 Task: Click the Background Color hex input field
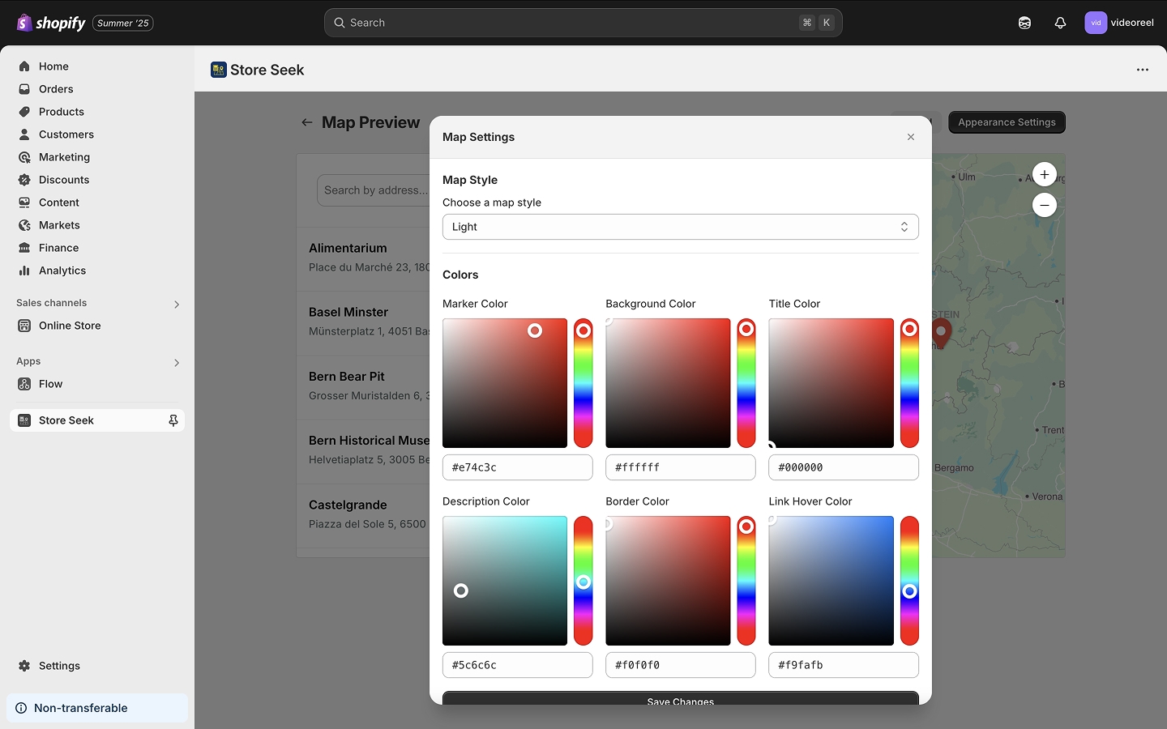coord(680,467)
